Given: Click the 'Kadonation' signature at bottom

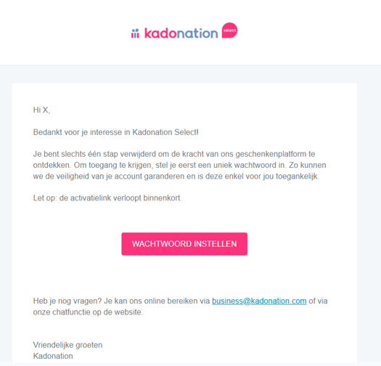Looking at the screenshot, I should point(53,356).
